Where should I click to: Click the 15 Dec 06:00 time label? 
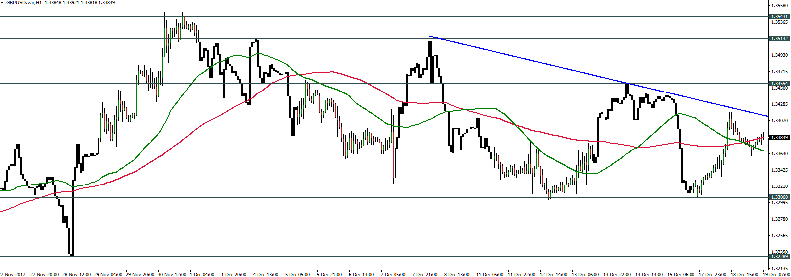click(x=682, y=274)
